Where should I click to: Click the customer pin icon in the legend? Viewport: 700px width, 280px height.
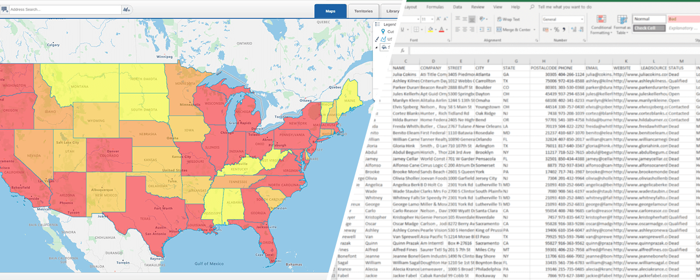(383, 31)
